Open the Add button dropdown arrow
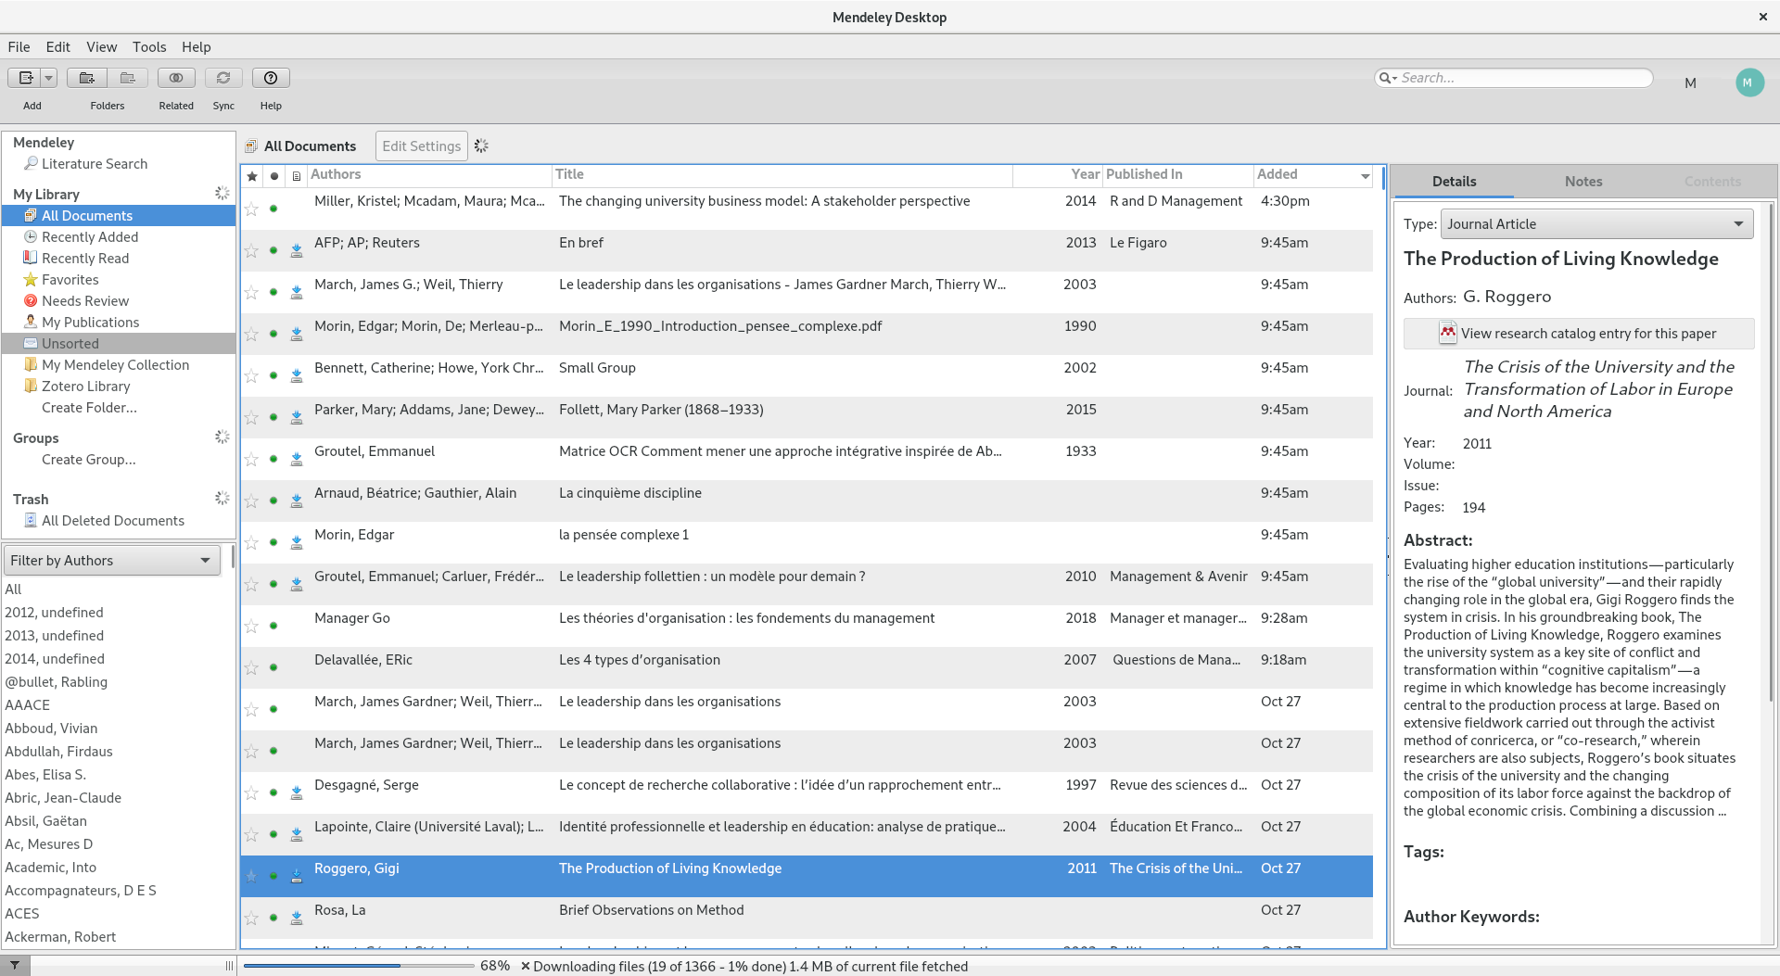 point(49,78)
